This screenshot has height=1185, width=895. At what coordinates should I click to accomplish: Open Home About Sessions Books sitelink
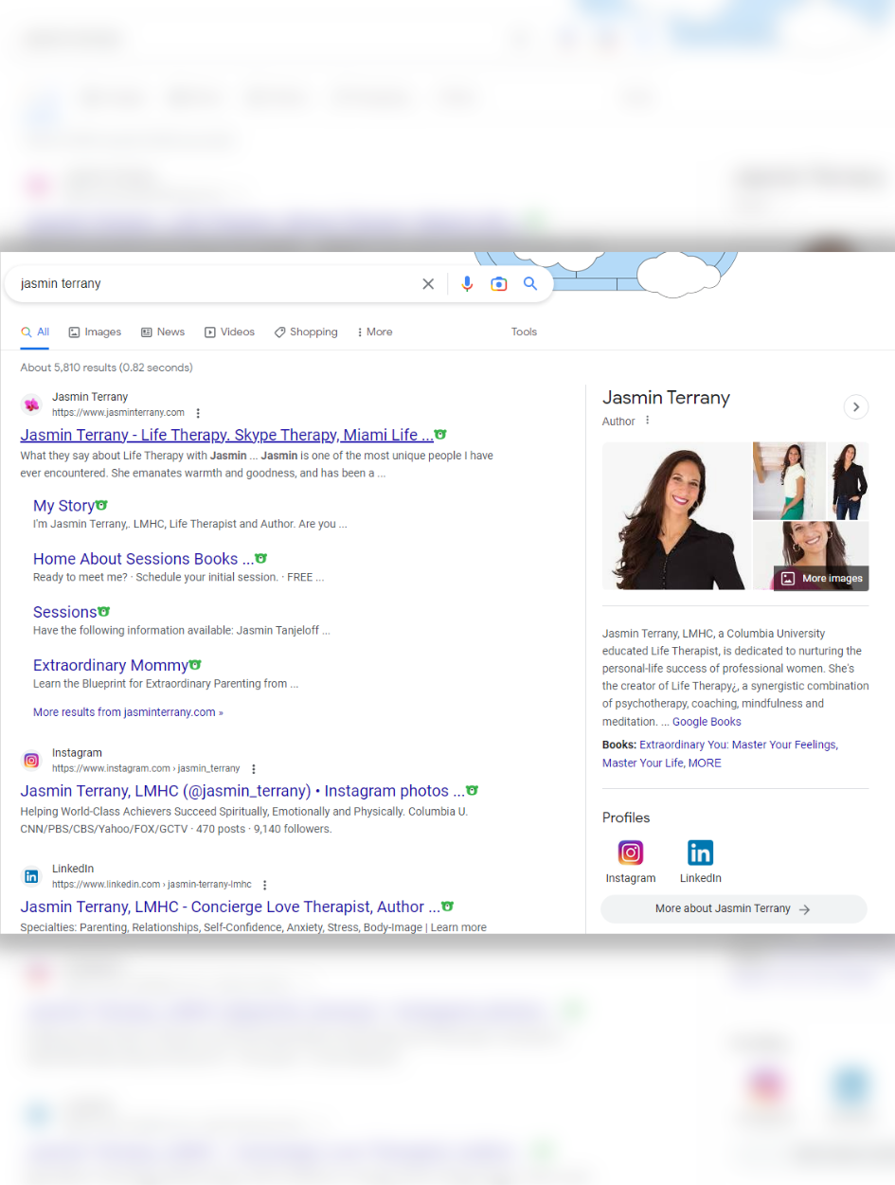pos(143,559)
